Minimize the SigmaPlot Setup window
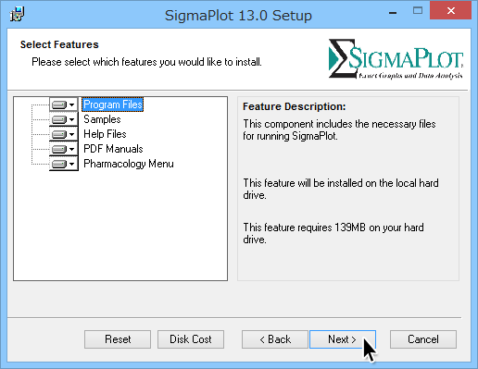This screenshot has height=369, width=478. pyautogui.click(x=393, y=12)
